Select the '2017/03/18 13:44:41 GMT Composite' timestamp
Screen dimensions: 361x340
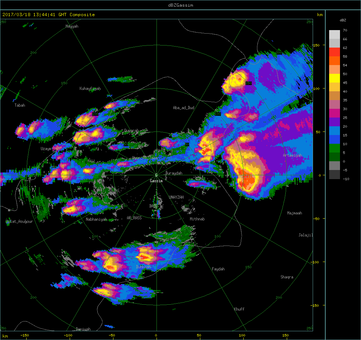pos(49,14)
